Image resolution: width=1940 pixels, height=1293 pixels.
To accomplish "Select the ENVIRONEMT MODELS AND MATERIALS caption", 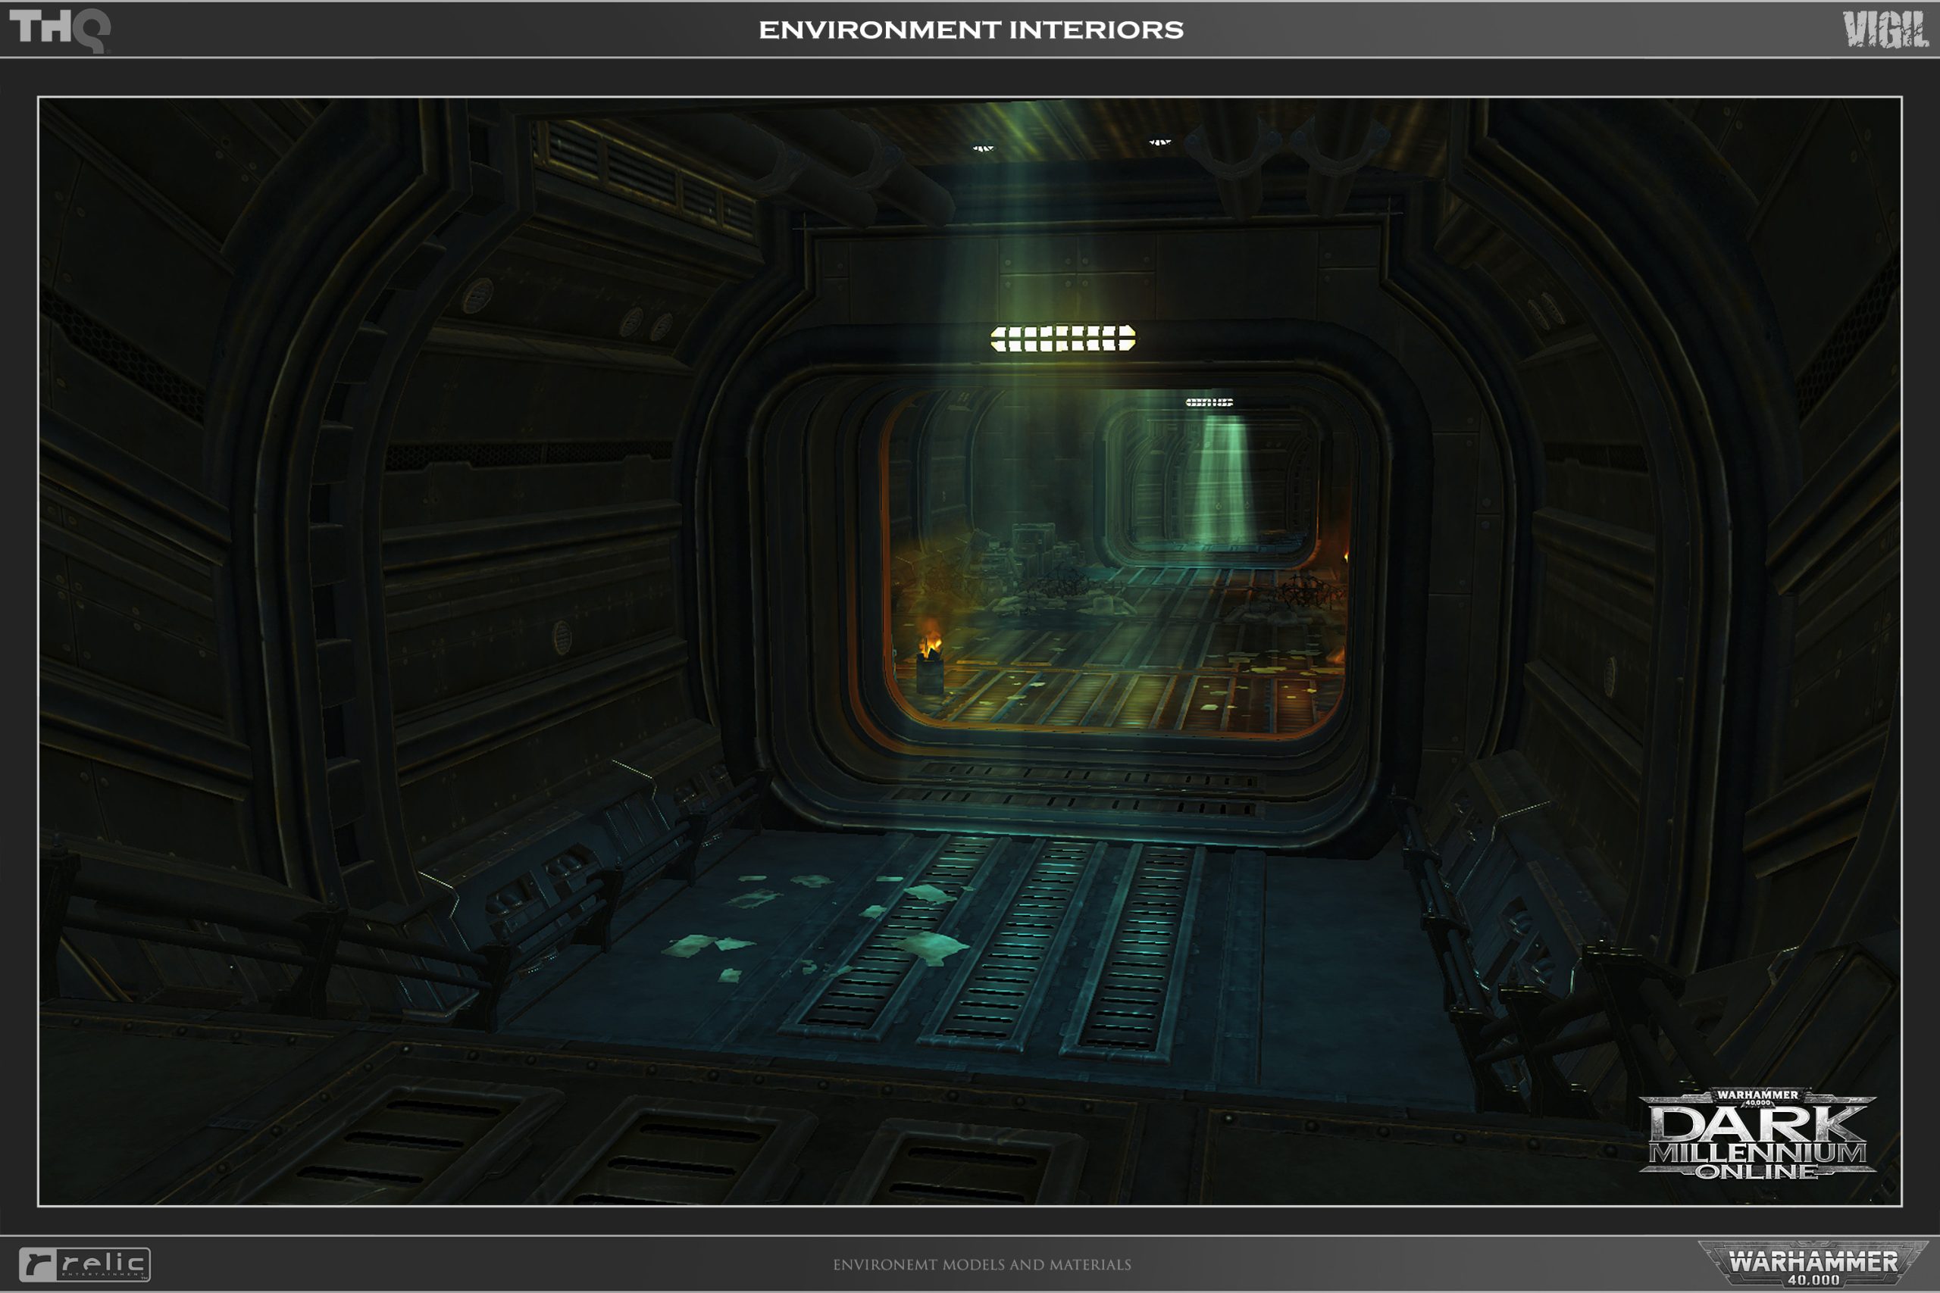I will 981,1264.
